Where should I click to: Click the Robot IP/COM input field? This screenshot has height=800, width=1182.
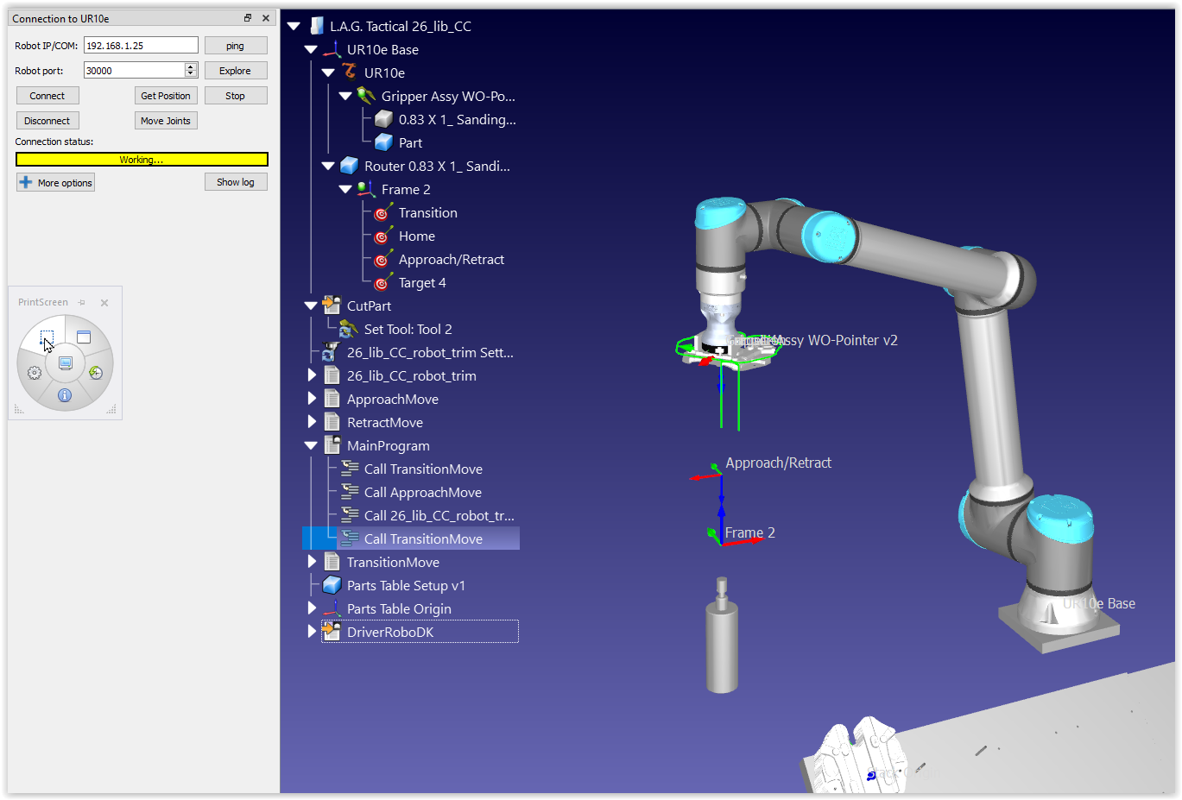click(141, 46)
